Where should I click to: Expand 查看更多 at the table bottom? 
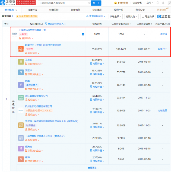click(93, 168)
